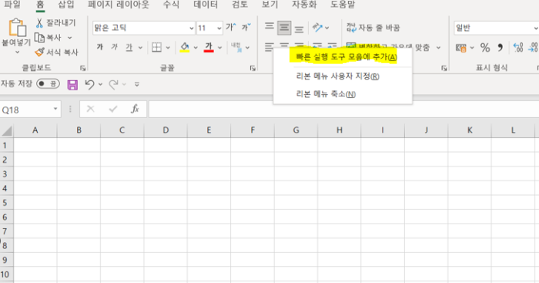The height and width of the screenshot is (283, 539).
Task: Open the Name Box Q18 dropdown arrow
Action: tap(55, 109)
